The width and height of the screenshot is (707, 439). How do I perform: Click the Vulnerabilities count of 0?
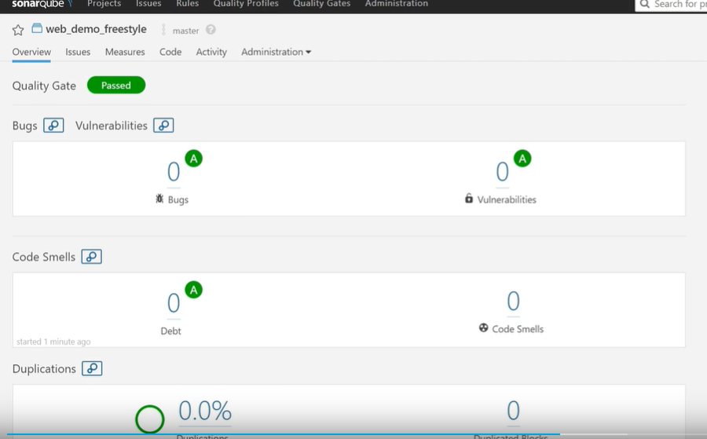pos(502,172)
